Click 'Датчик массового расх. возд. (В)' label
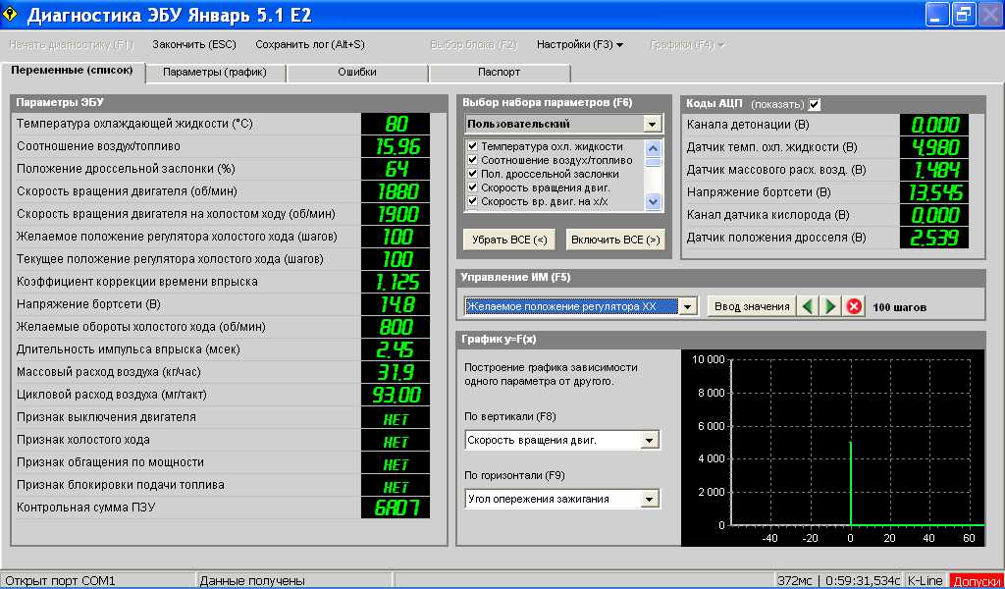This screenshot has width=1005, height=589. [x=776, y=170]
